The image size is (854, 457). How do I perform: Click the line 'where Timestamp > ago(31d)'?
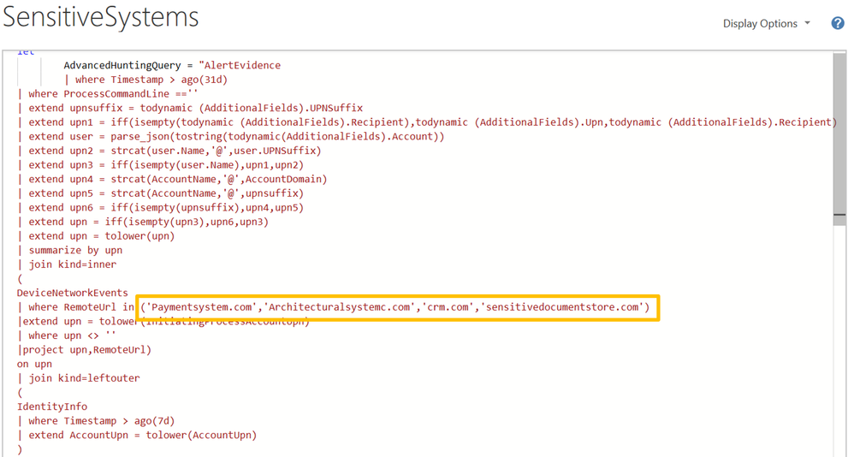146,80
